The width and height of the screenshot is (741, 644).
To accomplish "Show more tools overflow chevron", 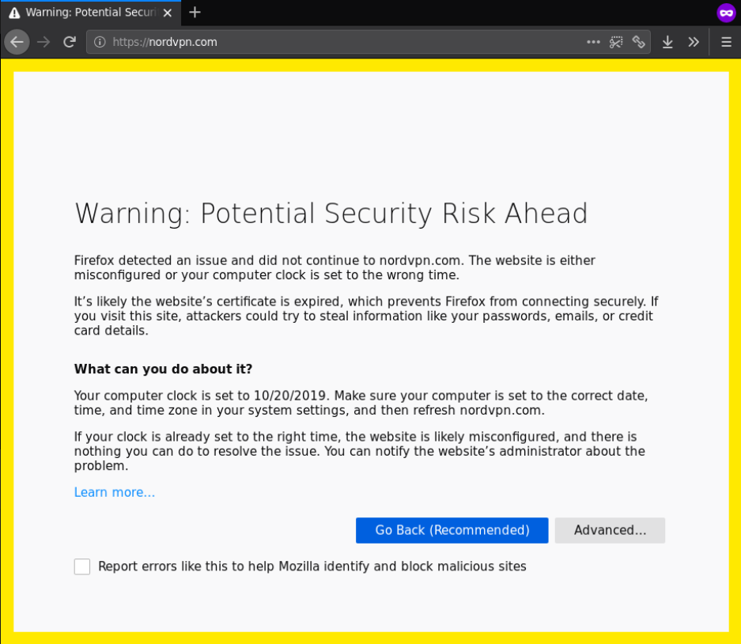I will tap(694, 42).
